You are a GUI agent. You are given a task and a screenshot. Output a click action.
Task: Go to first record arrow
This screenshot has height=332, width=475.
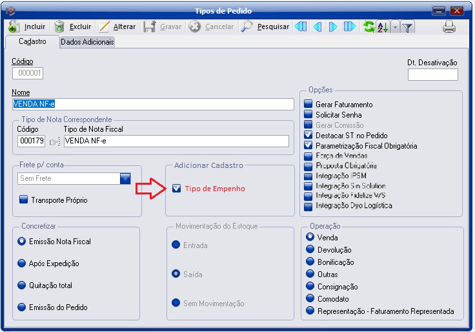300,26
